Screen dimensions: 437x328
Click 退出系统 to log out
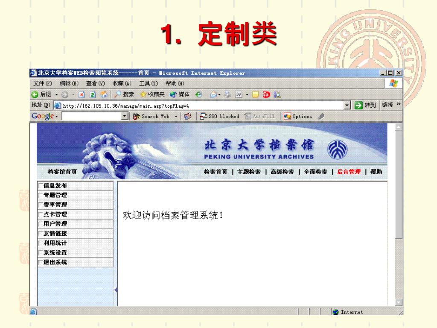point(75,262)
